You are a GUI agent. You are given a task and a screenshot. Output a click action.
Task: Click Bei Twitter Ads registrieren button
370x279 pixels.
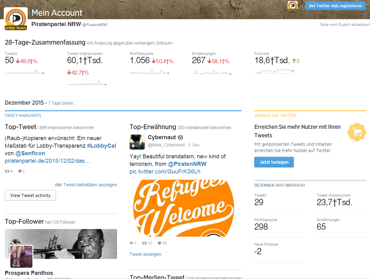(335, 6)
